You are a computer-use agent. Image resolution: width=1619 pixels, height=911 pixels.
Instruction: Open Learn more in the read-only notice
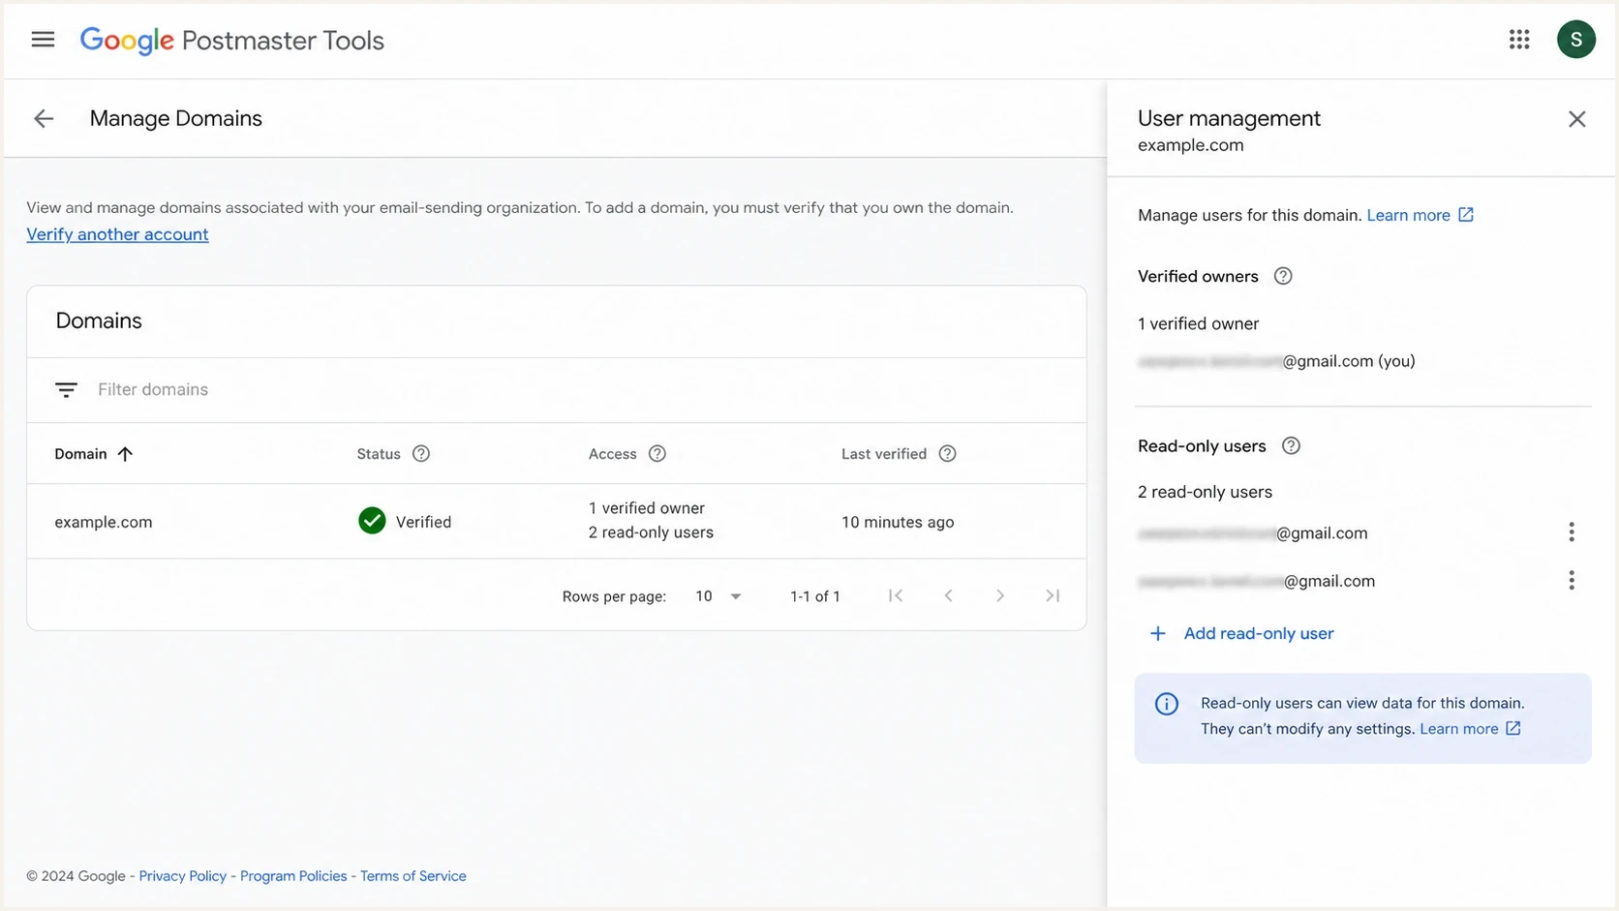(x=1458, y=729)
